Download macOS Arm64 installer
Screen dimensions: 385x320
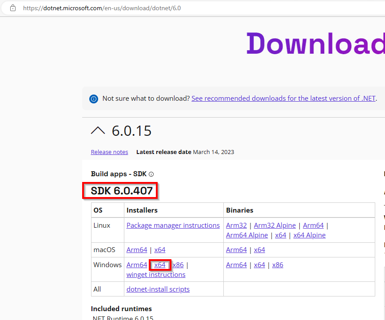click(137, 250)
